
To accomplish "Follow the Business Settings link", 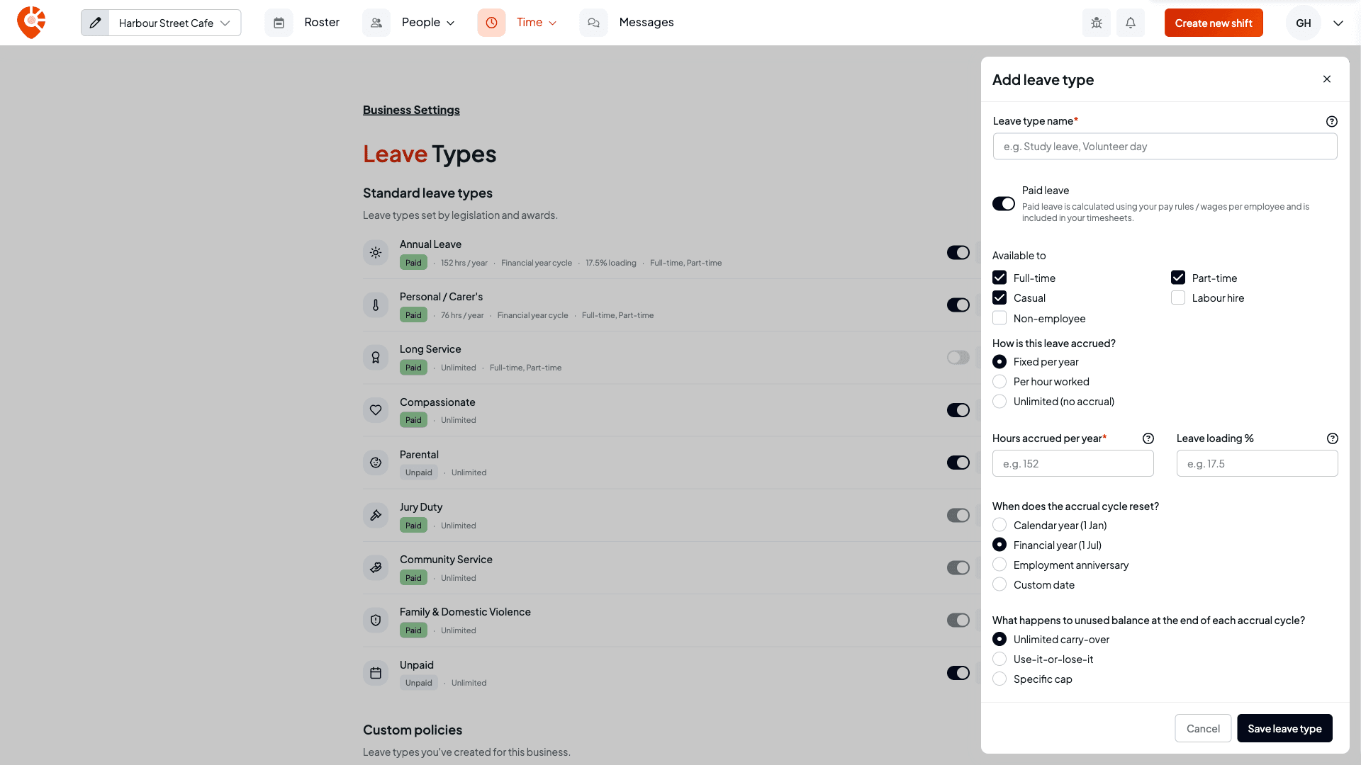I will pyautogui.click(x=411, y=110).
